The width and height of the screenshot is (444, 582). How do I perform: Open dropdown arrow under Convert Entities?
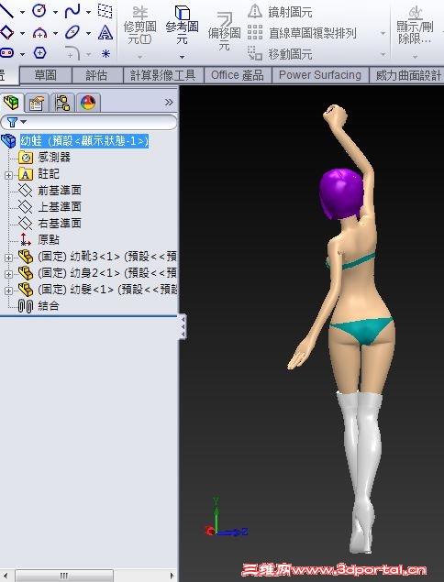click(x=182, y=57)
